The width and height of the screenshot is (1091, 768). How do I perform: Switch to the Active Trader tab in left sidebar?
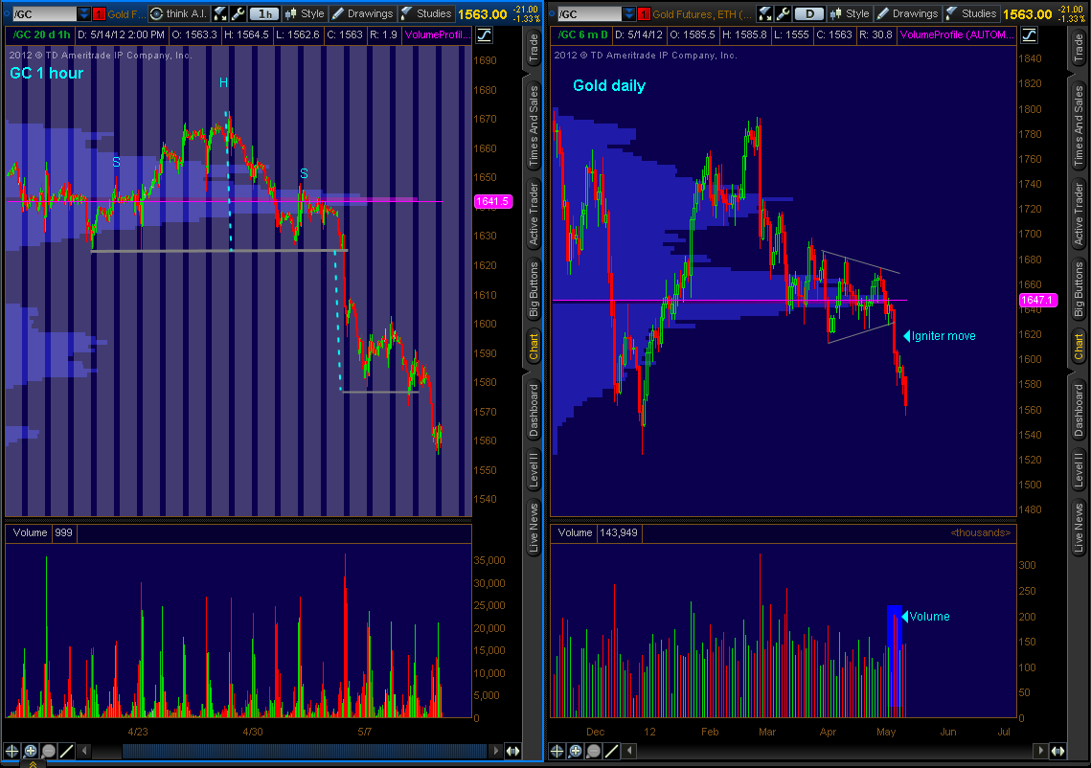534,212
